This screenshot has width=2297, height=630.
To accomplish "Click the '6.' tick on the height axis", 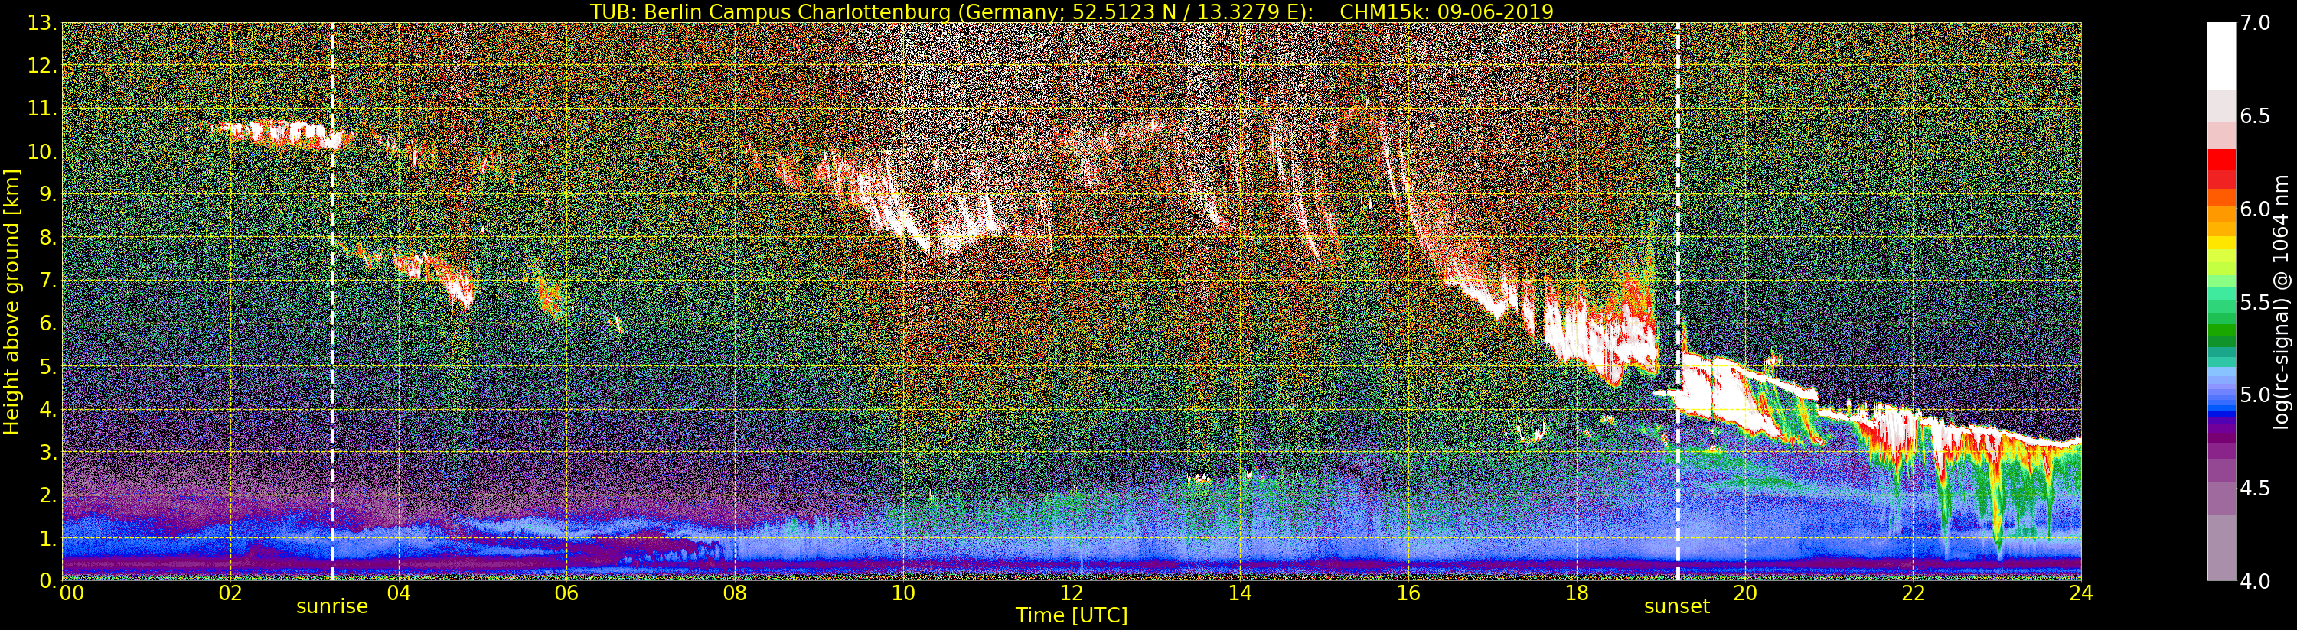I will point(47,323).
